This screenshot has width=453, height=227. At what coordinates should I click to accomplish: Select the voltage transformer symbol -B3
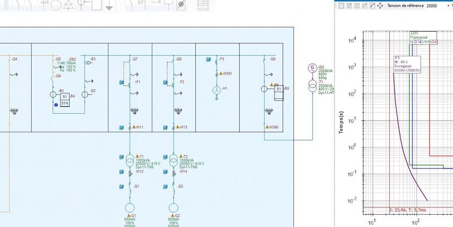(x=87, y=63)
